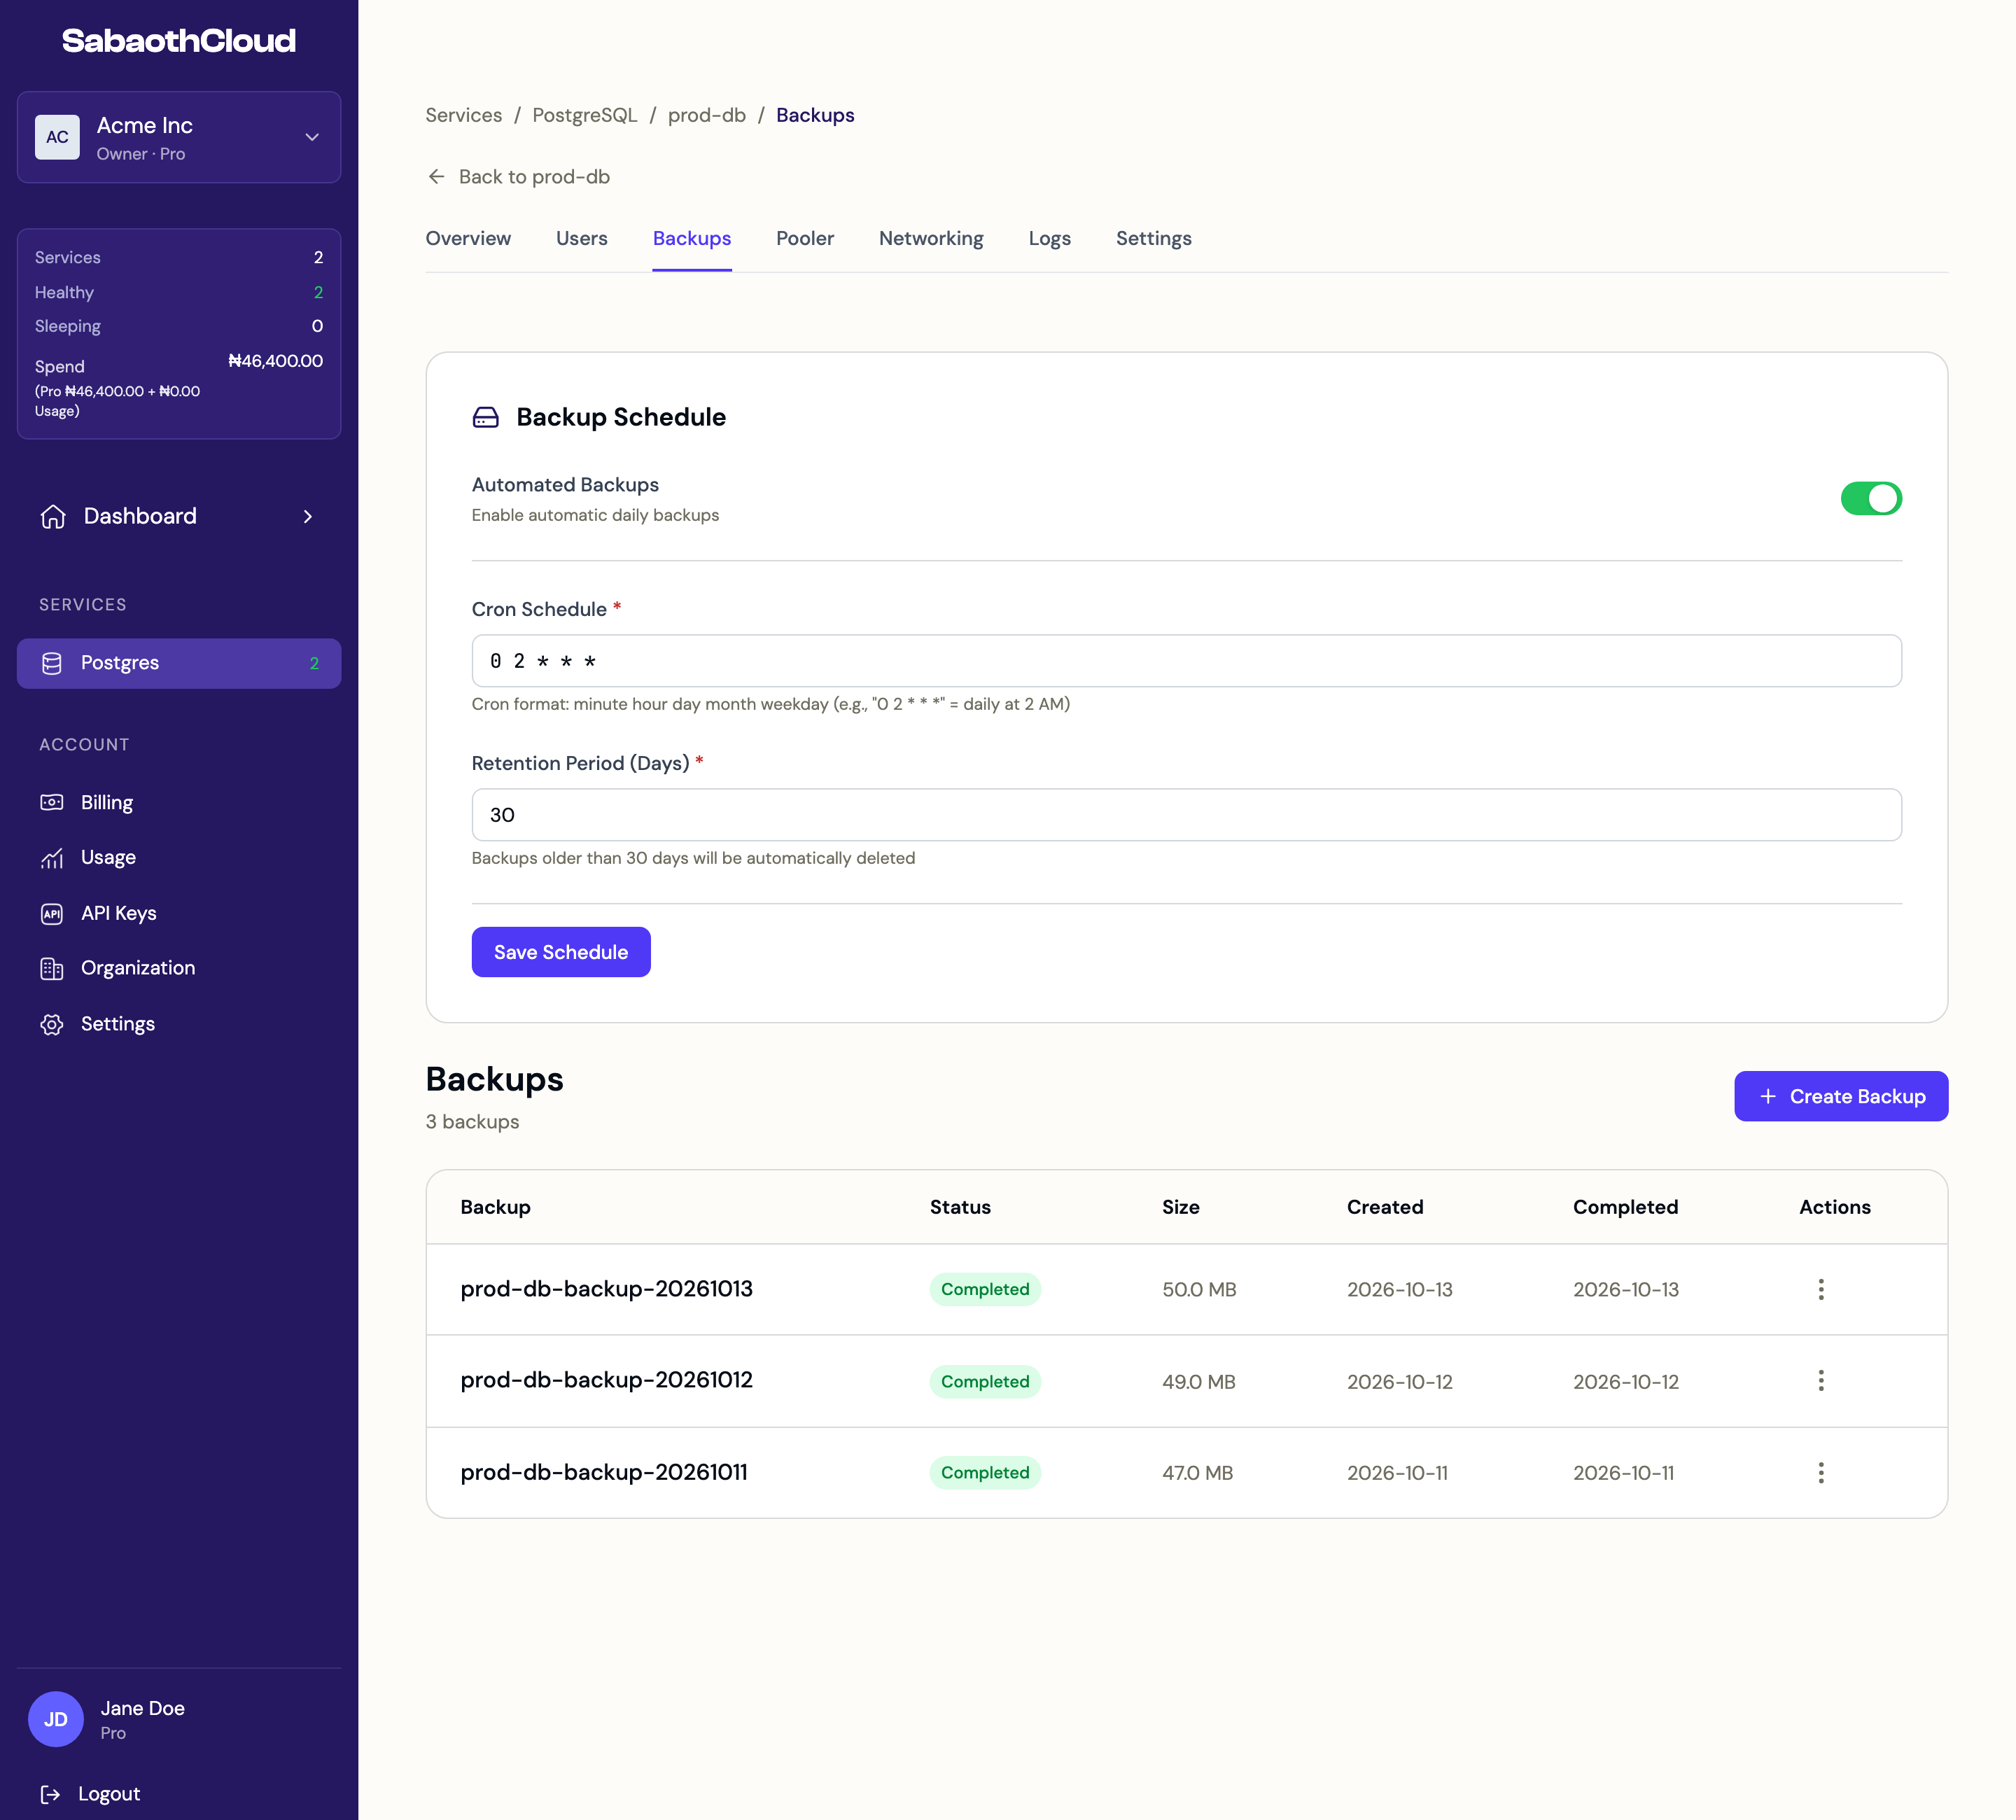Click the prod-db-backup-20261013 backup name
2016x1820 pixels.
tap(607, 1289)
